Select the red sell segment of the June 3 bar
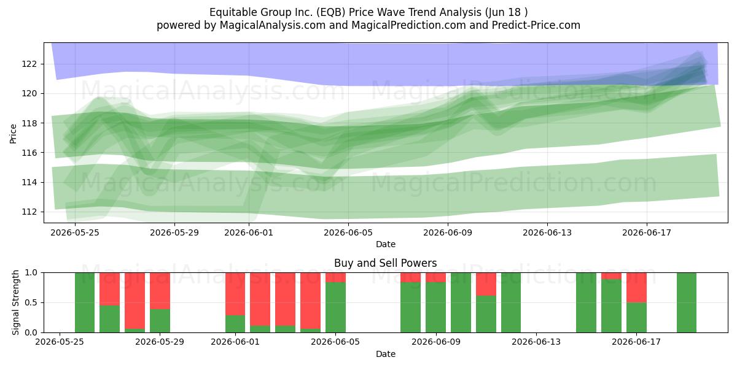 pos(285,299)
